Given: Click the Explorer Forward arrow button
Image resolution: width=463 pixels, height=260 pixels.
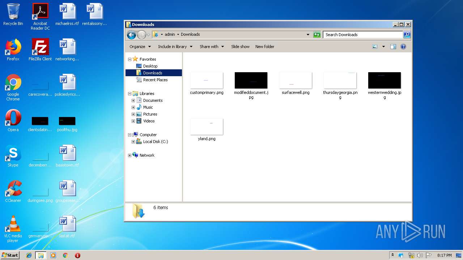Looking at the screenshot, I should point(141,35).
